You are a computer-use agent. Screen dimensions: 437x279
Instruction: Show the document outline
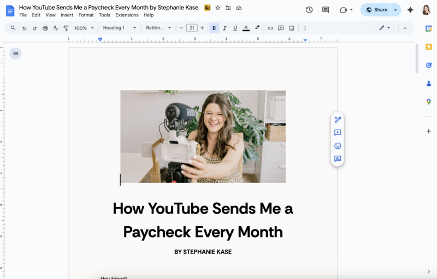click(15, 53)
